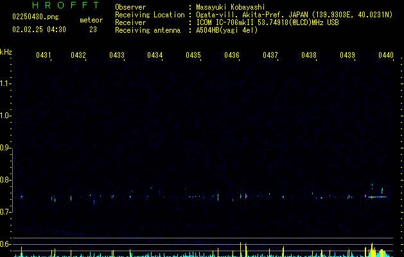Click the 0.7 kHz axis label

point(5,212)
